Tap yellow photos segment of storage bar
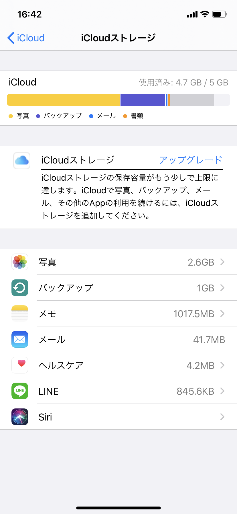This screenshot has height=514, width=237. click(63, 100)
